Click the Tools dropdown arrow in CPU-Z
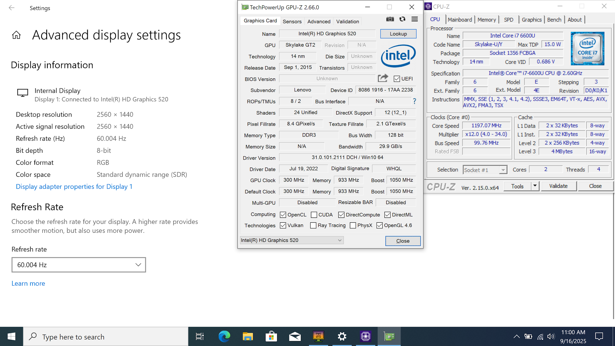The image size is (615, 346). pos(535,186)
